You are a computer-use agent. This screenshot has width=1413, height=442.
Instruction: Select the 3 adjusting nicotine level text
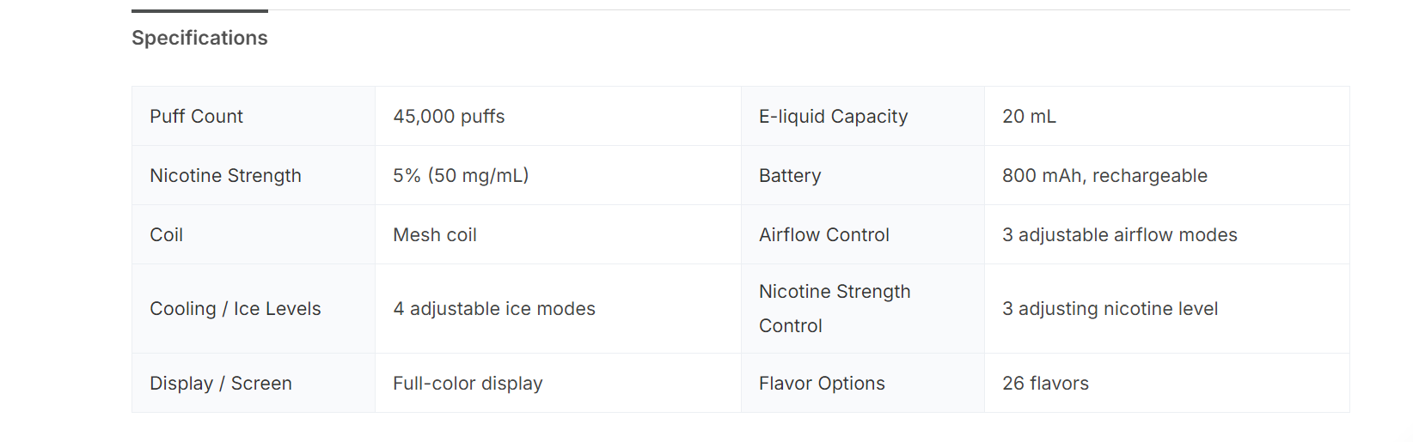coord(1110,309)
